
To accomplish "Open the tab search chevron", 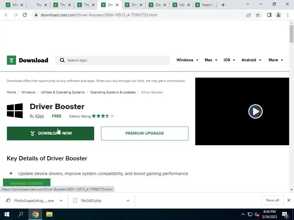I will (x=248, y=4).
